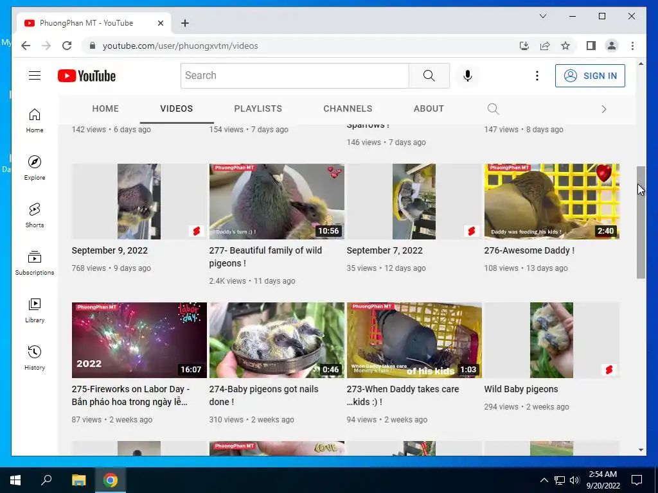Open Chrome profile avatar
The width and height of the screenshot is (658, 493).
pyautogui.click(x=612, y=46)
